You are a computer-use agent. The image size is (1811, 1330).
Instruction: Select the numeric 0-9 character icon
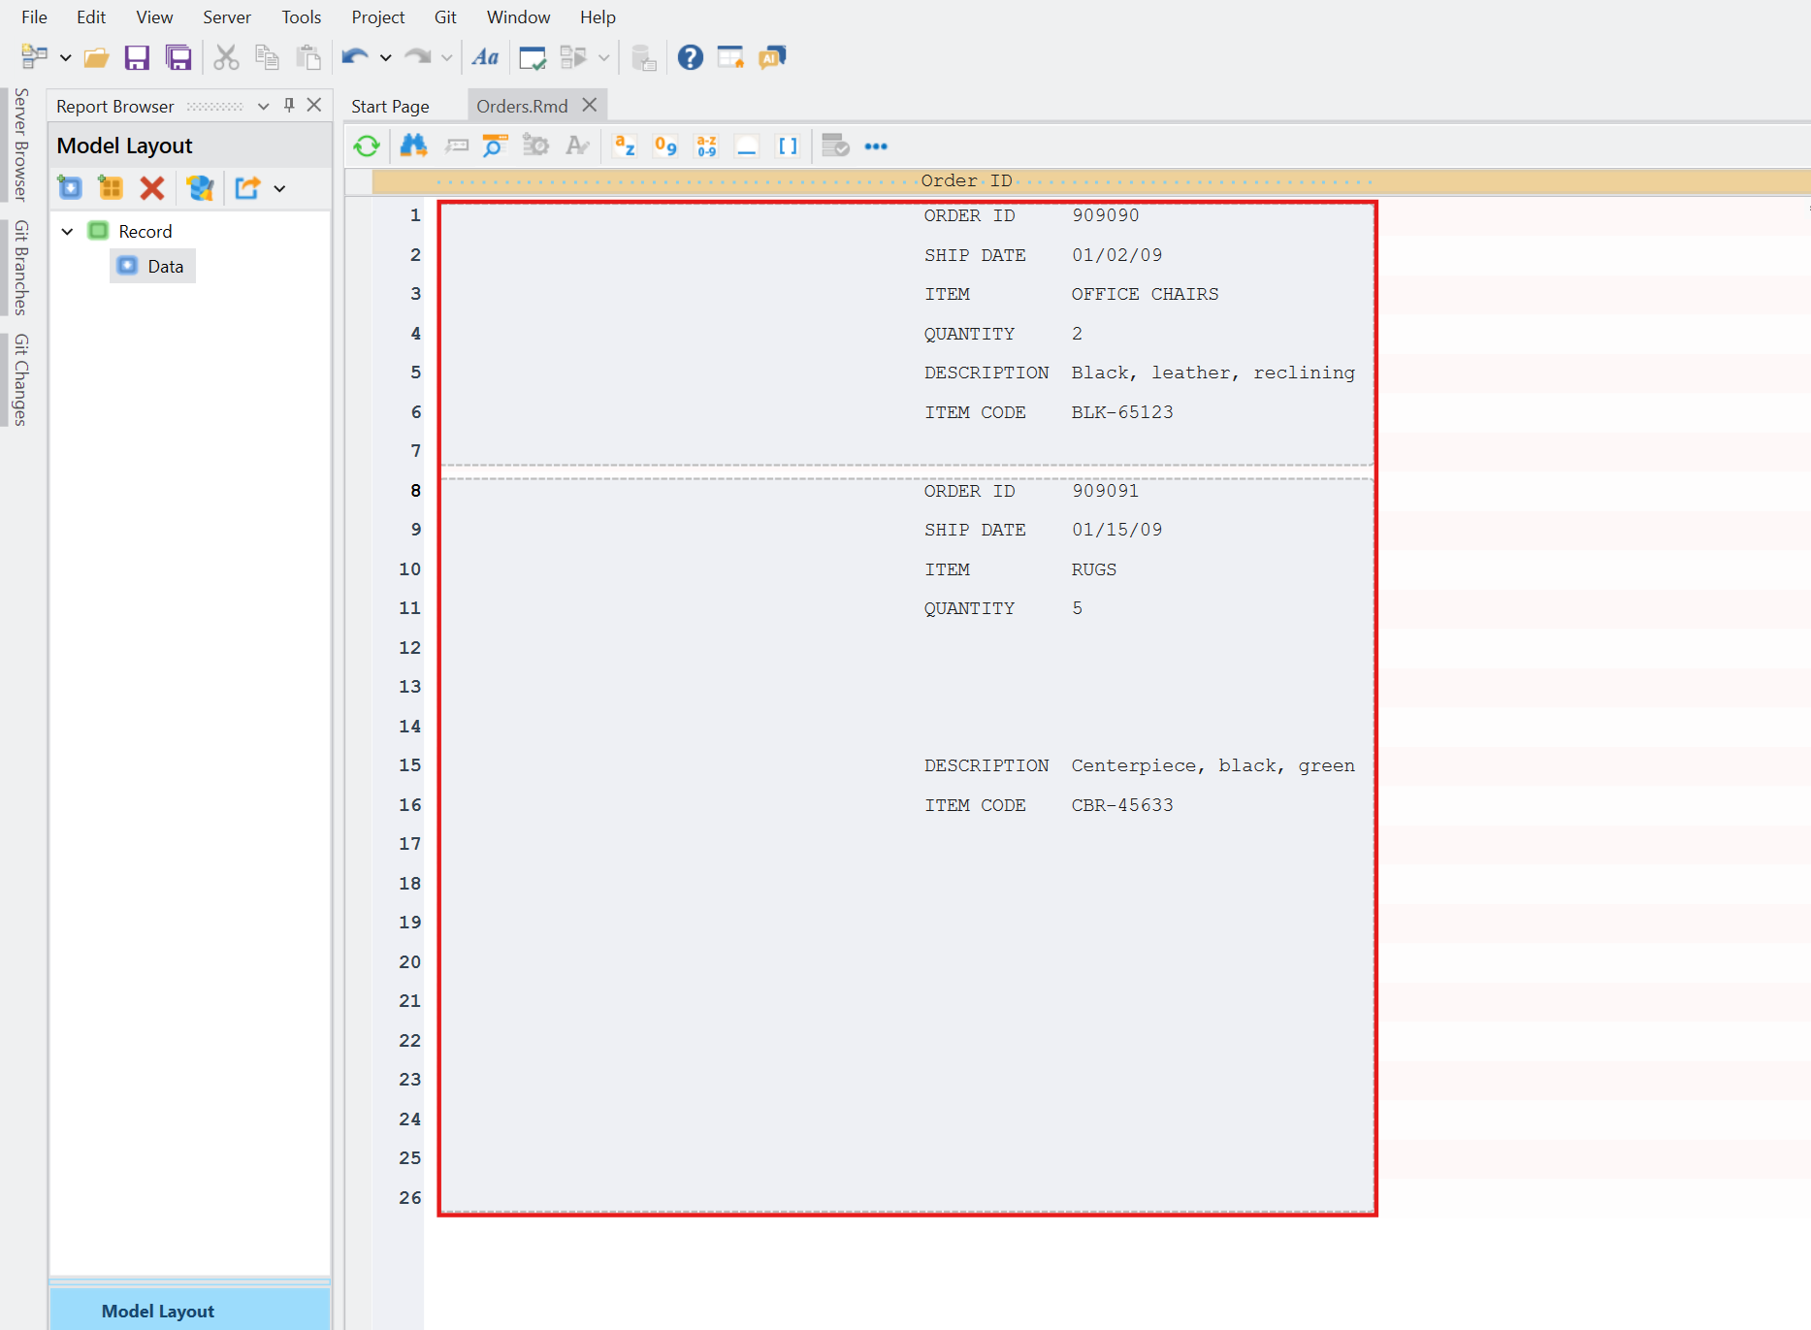(665, 146)
